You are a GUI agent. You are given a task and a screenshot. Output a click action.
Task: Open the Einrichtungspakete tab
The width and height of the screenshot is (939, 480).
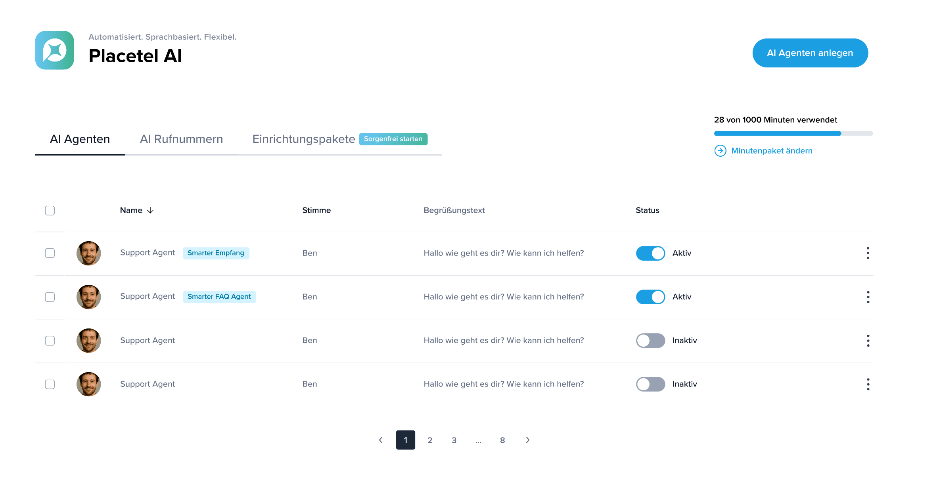click(303, 139)
